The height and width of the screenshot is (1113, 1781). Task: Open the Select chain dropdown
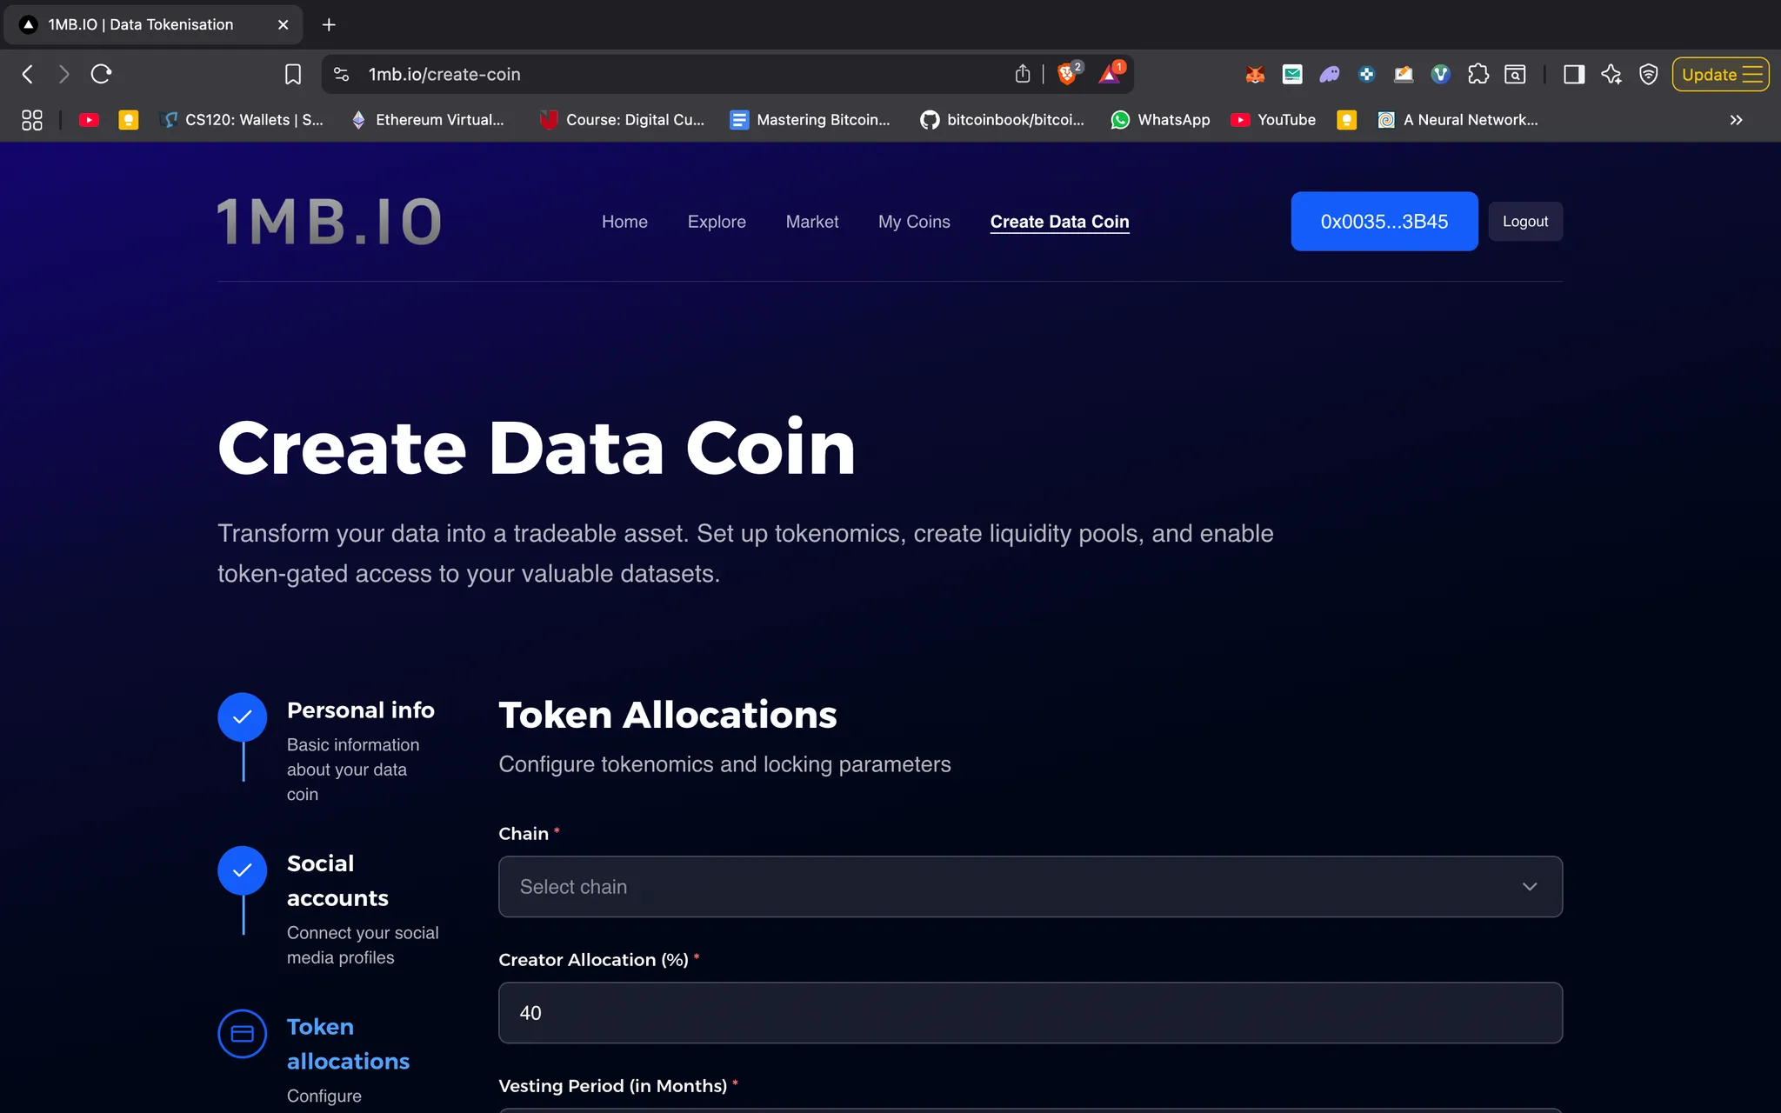click(1030, 886)
